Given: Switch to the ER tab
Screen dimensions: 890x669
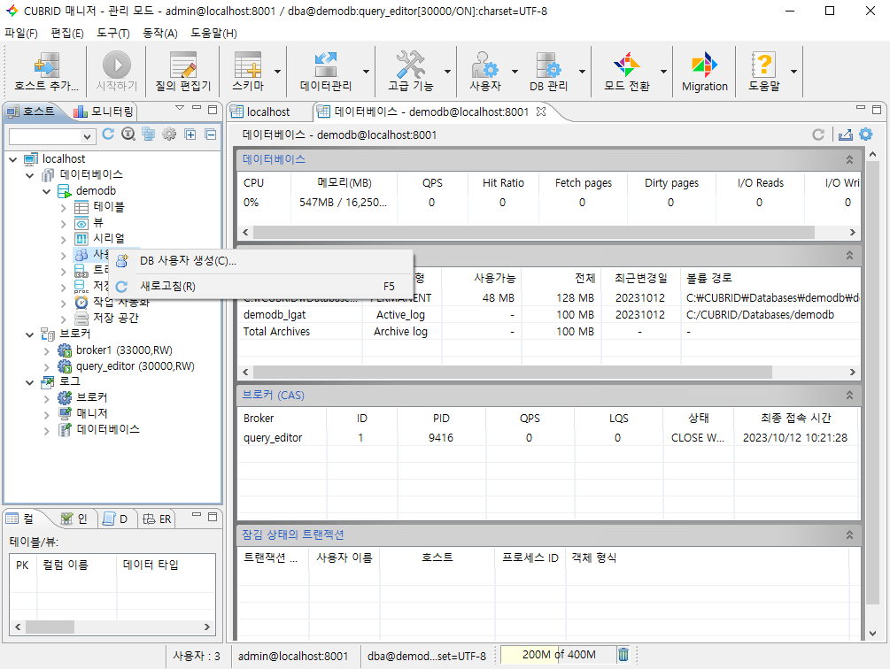Looking at the screenshot, I should [x=158, y=519].
